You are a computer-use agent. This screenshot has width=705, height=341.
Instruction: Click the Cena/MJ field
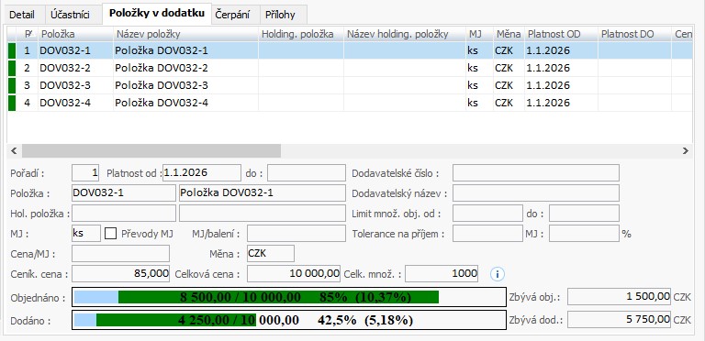(120, 254)
